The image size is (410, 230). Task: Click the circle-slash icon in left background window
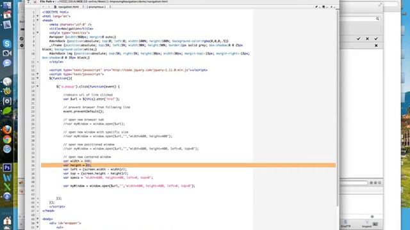coord(22,38)
